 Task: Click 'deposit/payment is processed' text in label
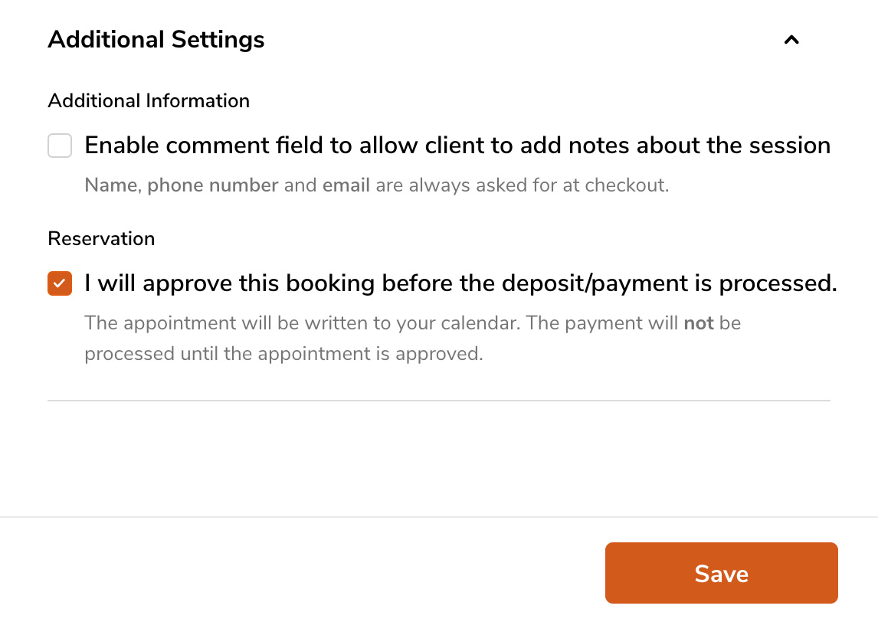(669, 283)
